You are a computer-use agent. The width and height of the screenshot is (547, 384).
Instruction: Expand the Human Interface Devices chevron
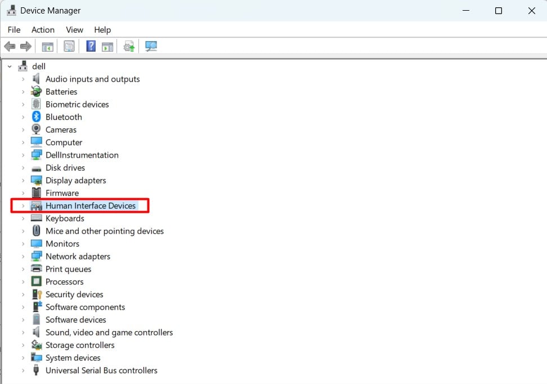23,206
